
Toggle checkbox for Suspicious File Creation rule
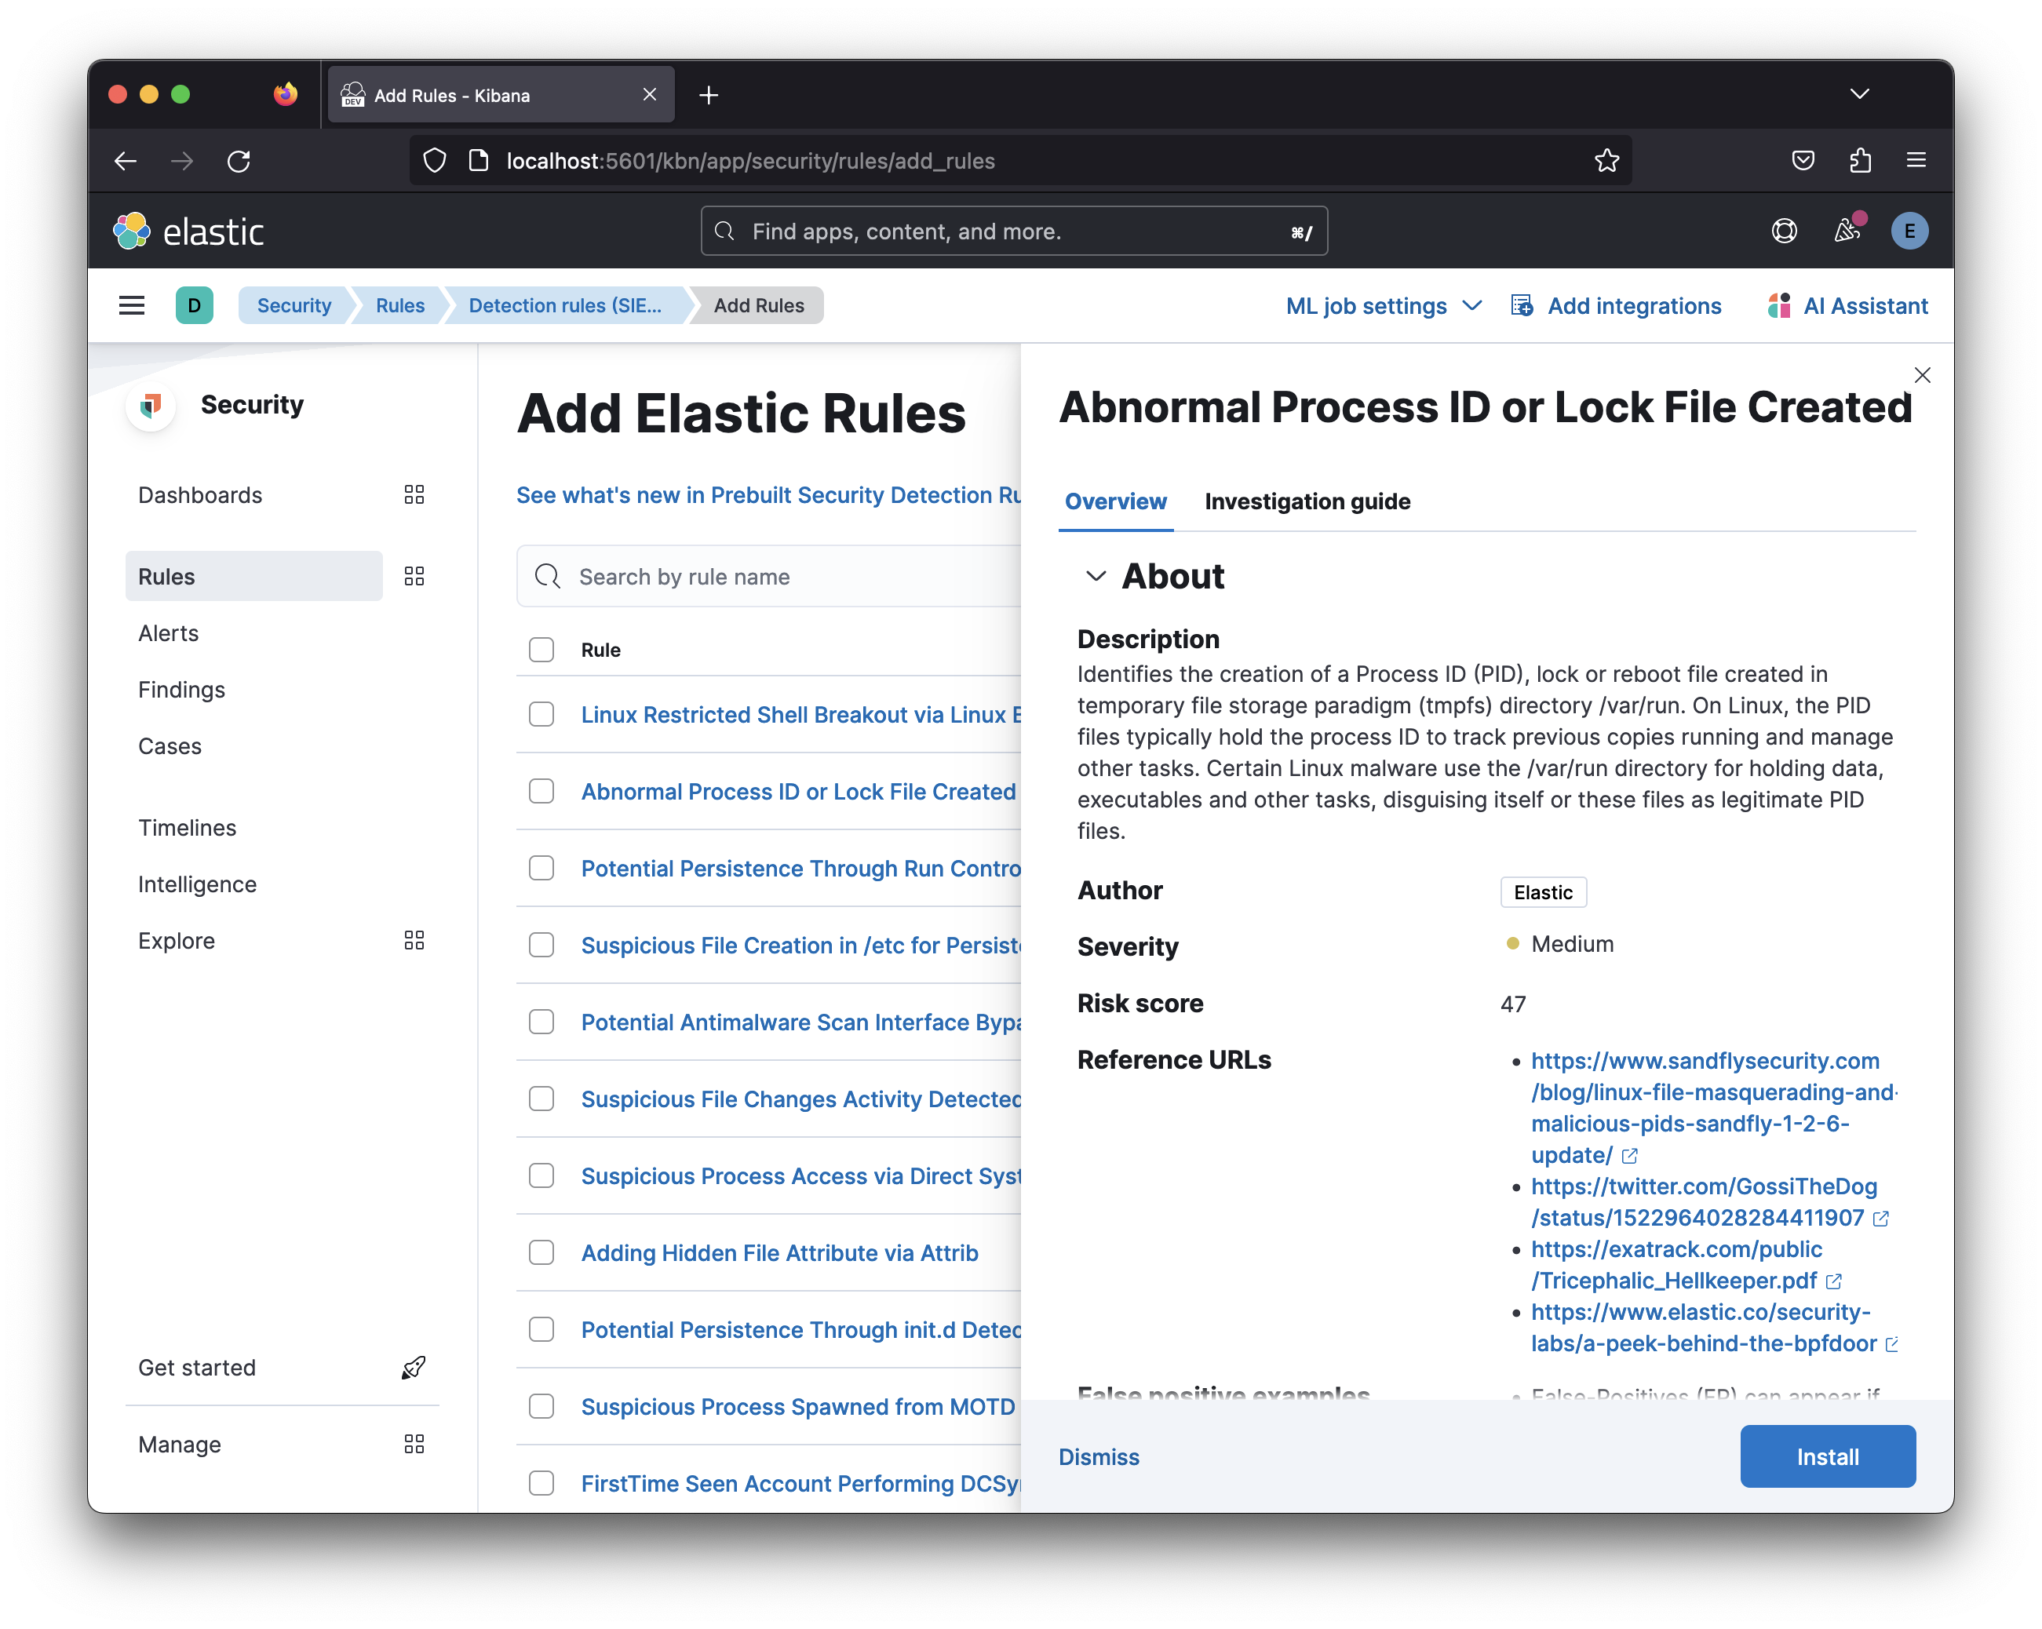tap(544, 944)
